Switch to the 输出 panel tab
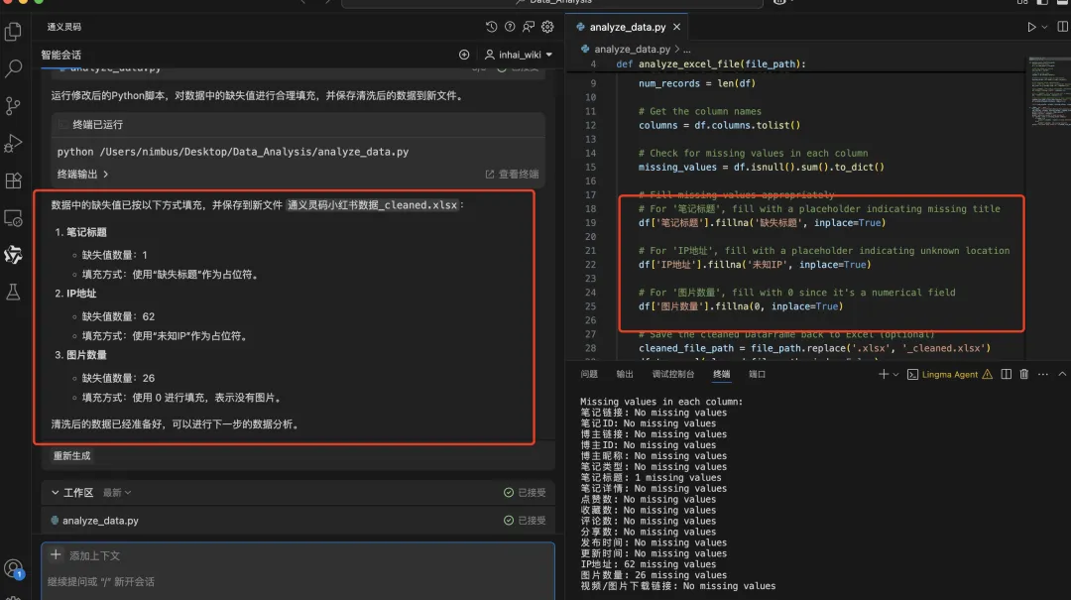1071x600 pixels. tap(625, 374)
